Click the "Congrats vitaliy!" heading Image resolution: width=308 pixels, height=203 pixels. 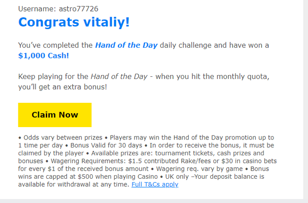[74, 22]
